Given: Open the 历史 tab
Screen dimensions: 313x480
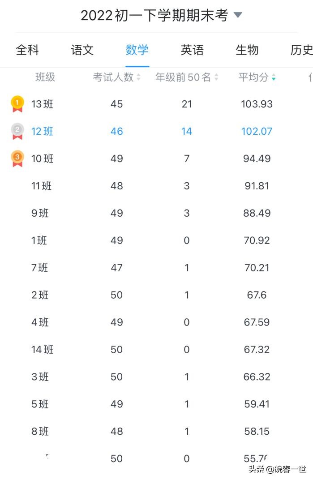Looking at the screenshot, I should [x=301, y=50].
